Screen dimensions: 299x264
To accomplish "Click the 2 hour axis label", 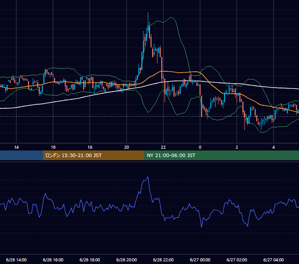I will (237, 147).
